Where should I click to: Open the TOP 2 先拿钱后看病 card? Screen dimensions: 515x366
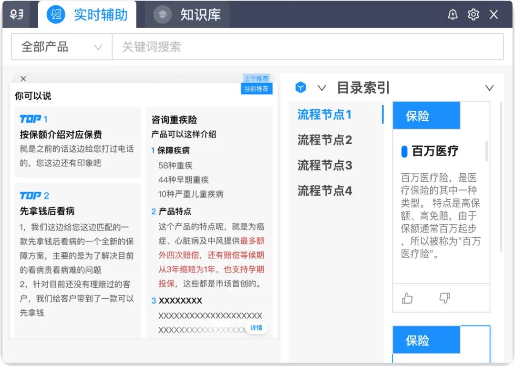78,261
